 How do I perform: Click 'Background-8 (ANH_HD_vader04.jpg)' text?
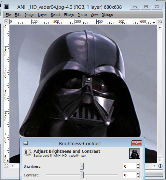click(60, 156)
